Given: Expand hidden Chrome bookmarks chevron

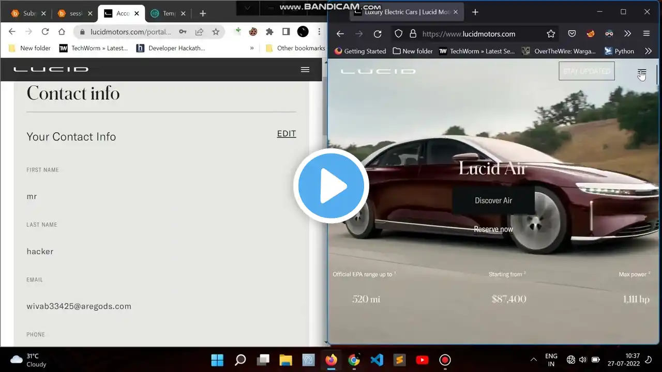Looking at the screenshot, I should click(x=252, y=48).
